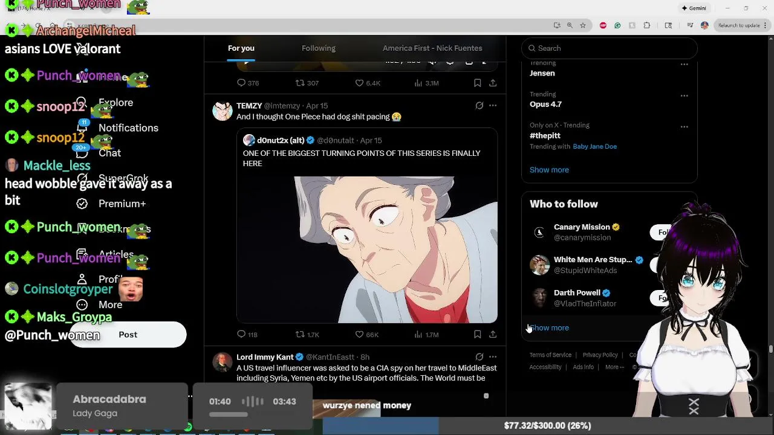
Task: Open more options on TEMZY's post
Action: (493, 106)
